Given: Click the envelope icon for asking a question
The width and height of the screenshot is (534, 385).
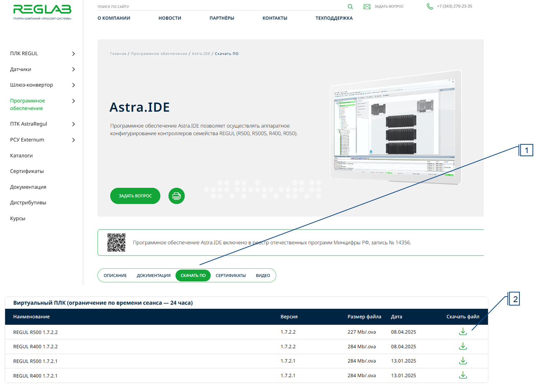Looking at the screenshot, I should click(x=367, y=7).
